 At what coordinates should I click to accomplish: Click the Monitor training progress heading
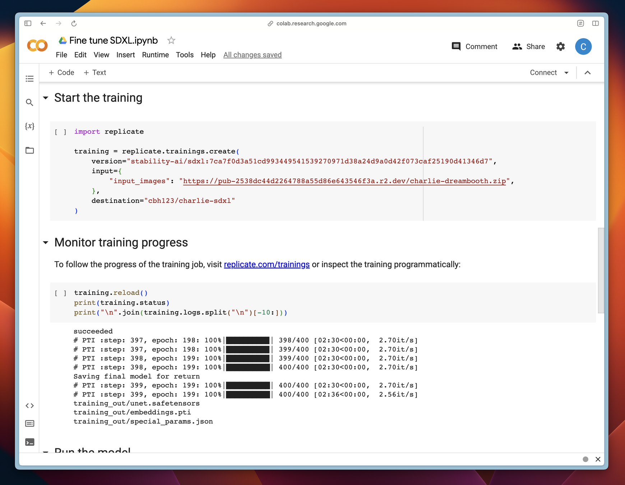[121, 242]
